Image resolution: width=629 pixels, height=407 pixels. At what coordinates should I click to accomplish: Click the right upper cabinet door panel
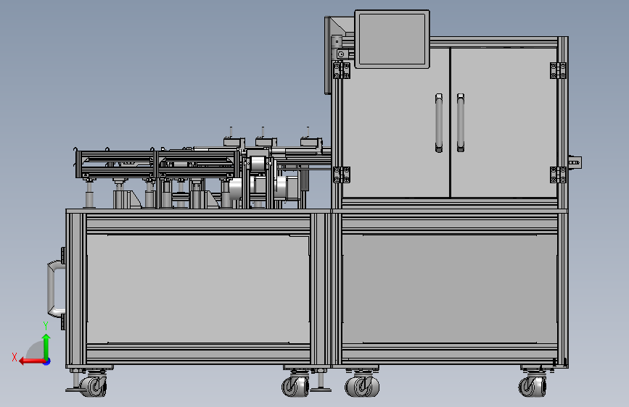point(503,122)
